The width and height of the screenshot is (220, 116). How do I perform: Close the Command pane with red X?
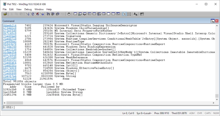tap(217, 21)
